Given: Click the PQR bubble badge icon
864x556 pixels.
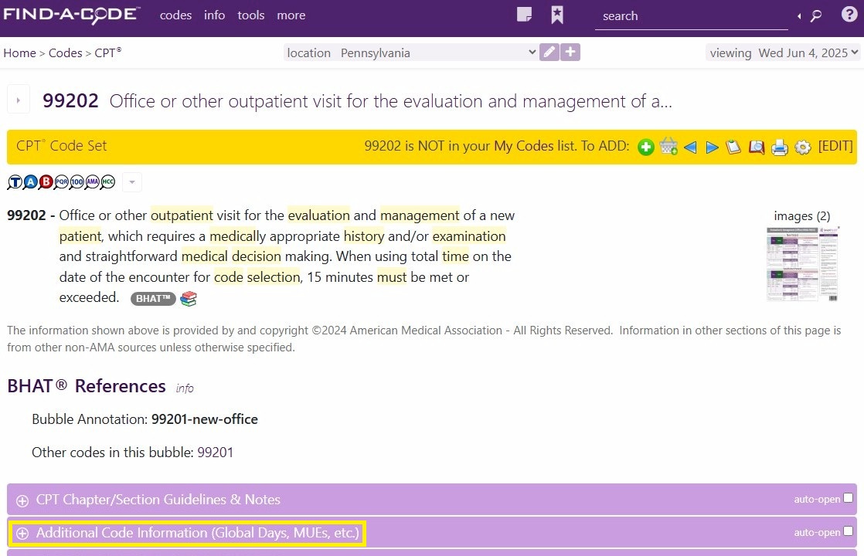Looking at the screenshot, I should click(x=61, y=181).
